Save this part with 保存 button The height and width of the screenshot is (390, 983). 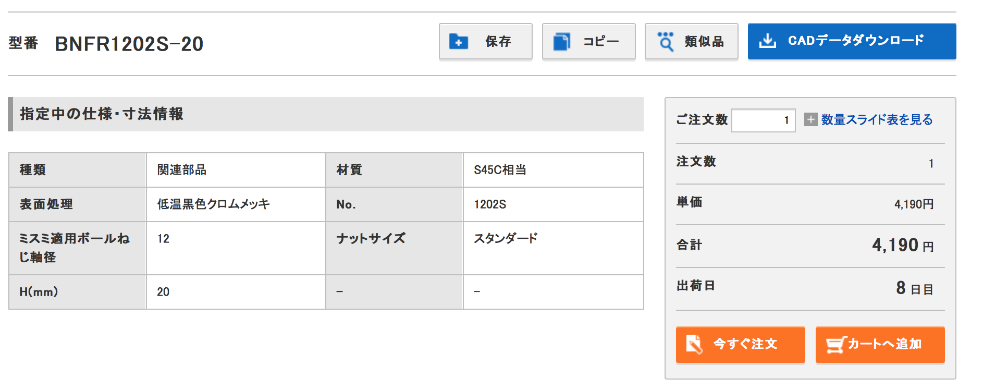[485, 41]
